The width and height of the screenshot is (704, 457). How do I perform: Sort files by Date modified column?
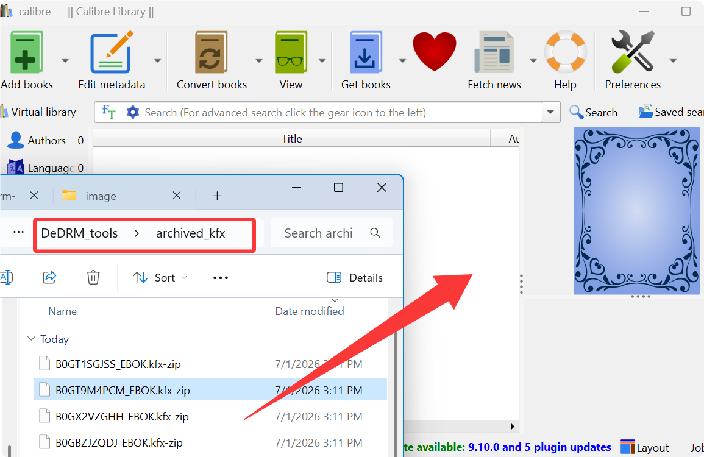point(310,311)
